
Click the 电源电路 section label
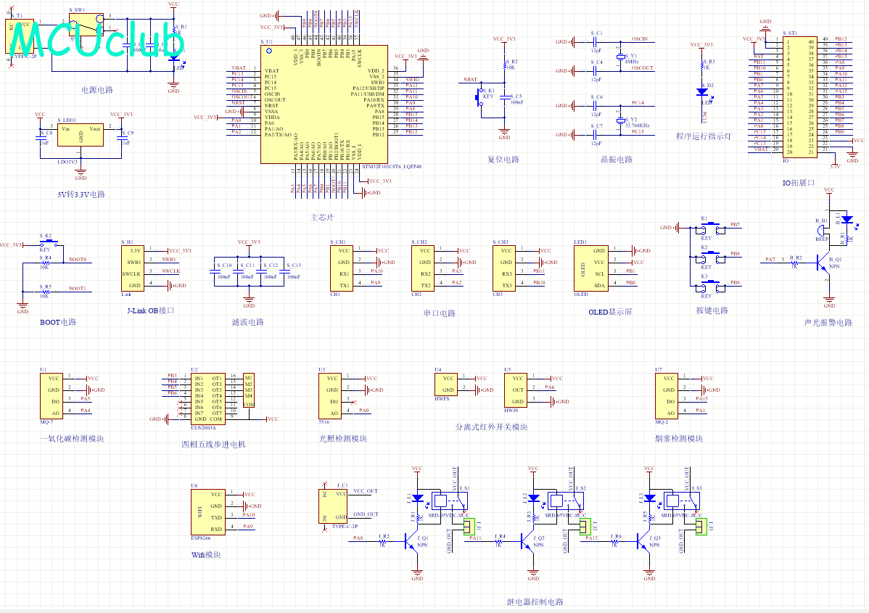click(x=97, y=90)
